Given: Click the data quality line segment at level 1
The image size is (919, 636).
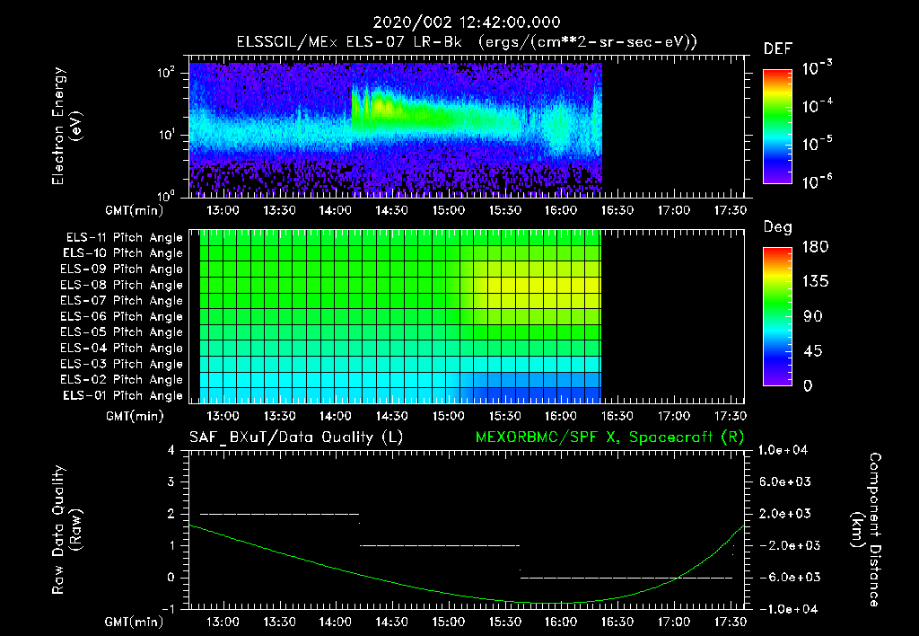Looking at the screenshot, I should coord(440,545).
